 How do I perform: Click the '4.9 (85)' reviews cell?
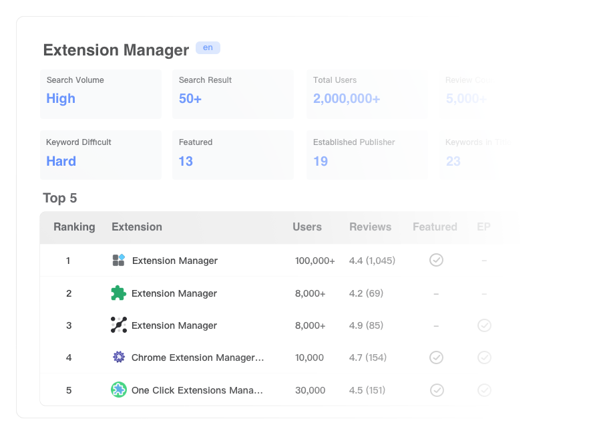[366, 325]
